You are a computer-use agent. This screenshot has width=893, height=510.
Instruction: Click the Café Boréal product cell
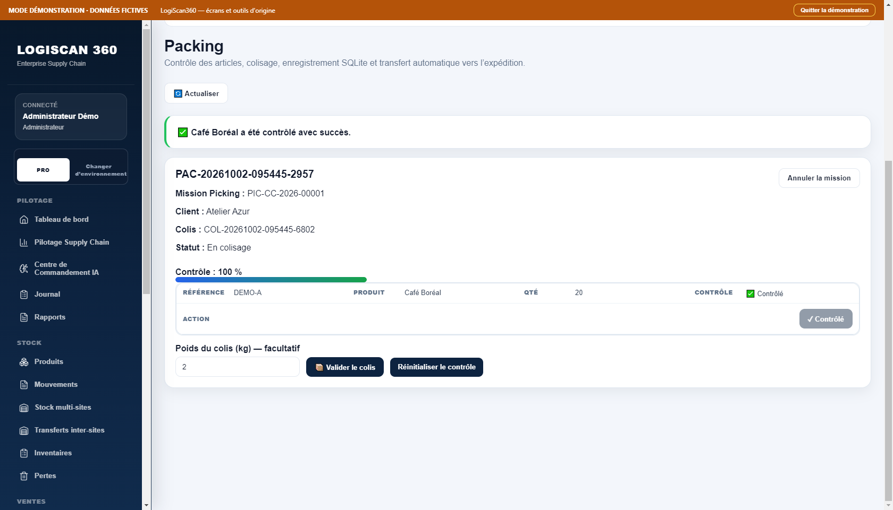point(423,292)
